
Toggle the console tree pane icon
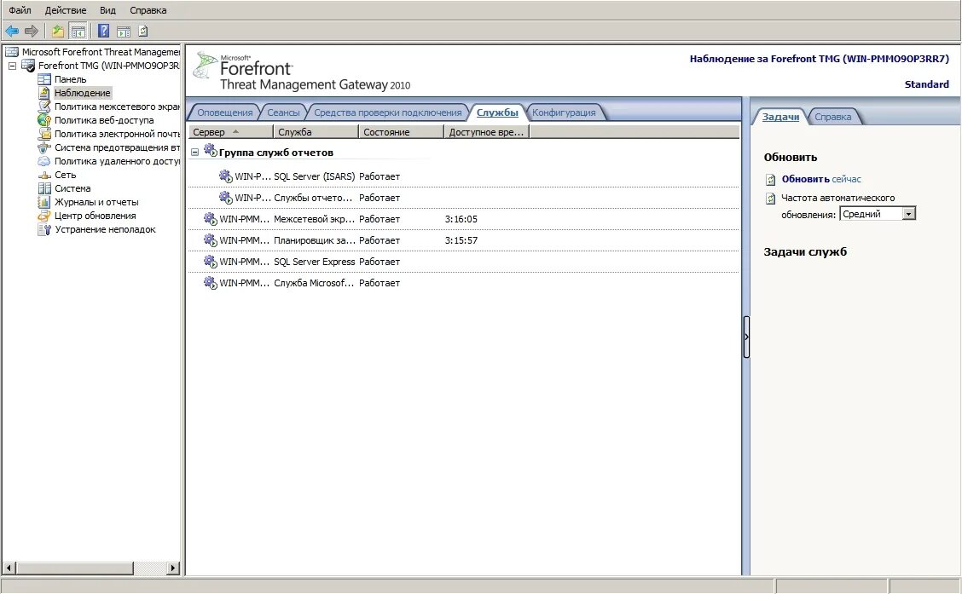78,30
